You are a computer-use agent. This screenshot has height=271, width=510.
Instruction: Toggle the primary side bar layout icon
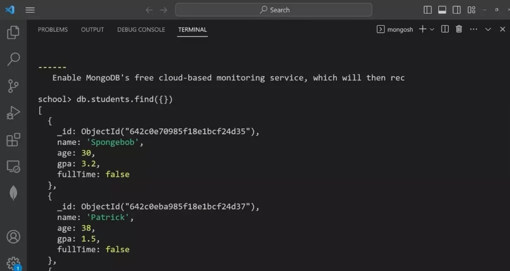tap(428, 10)
